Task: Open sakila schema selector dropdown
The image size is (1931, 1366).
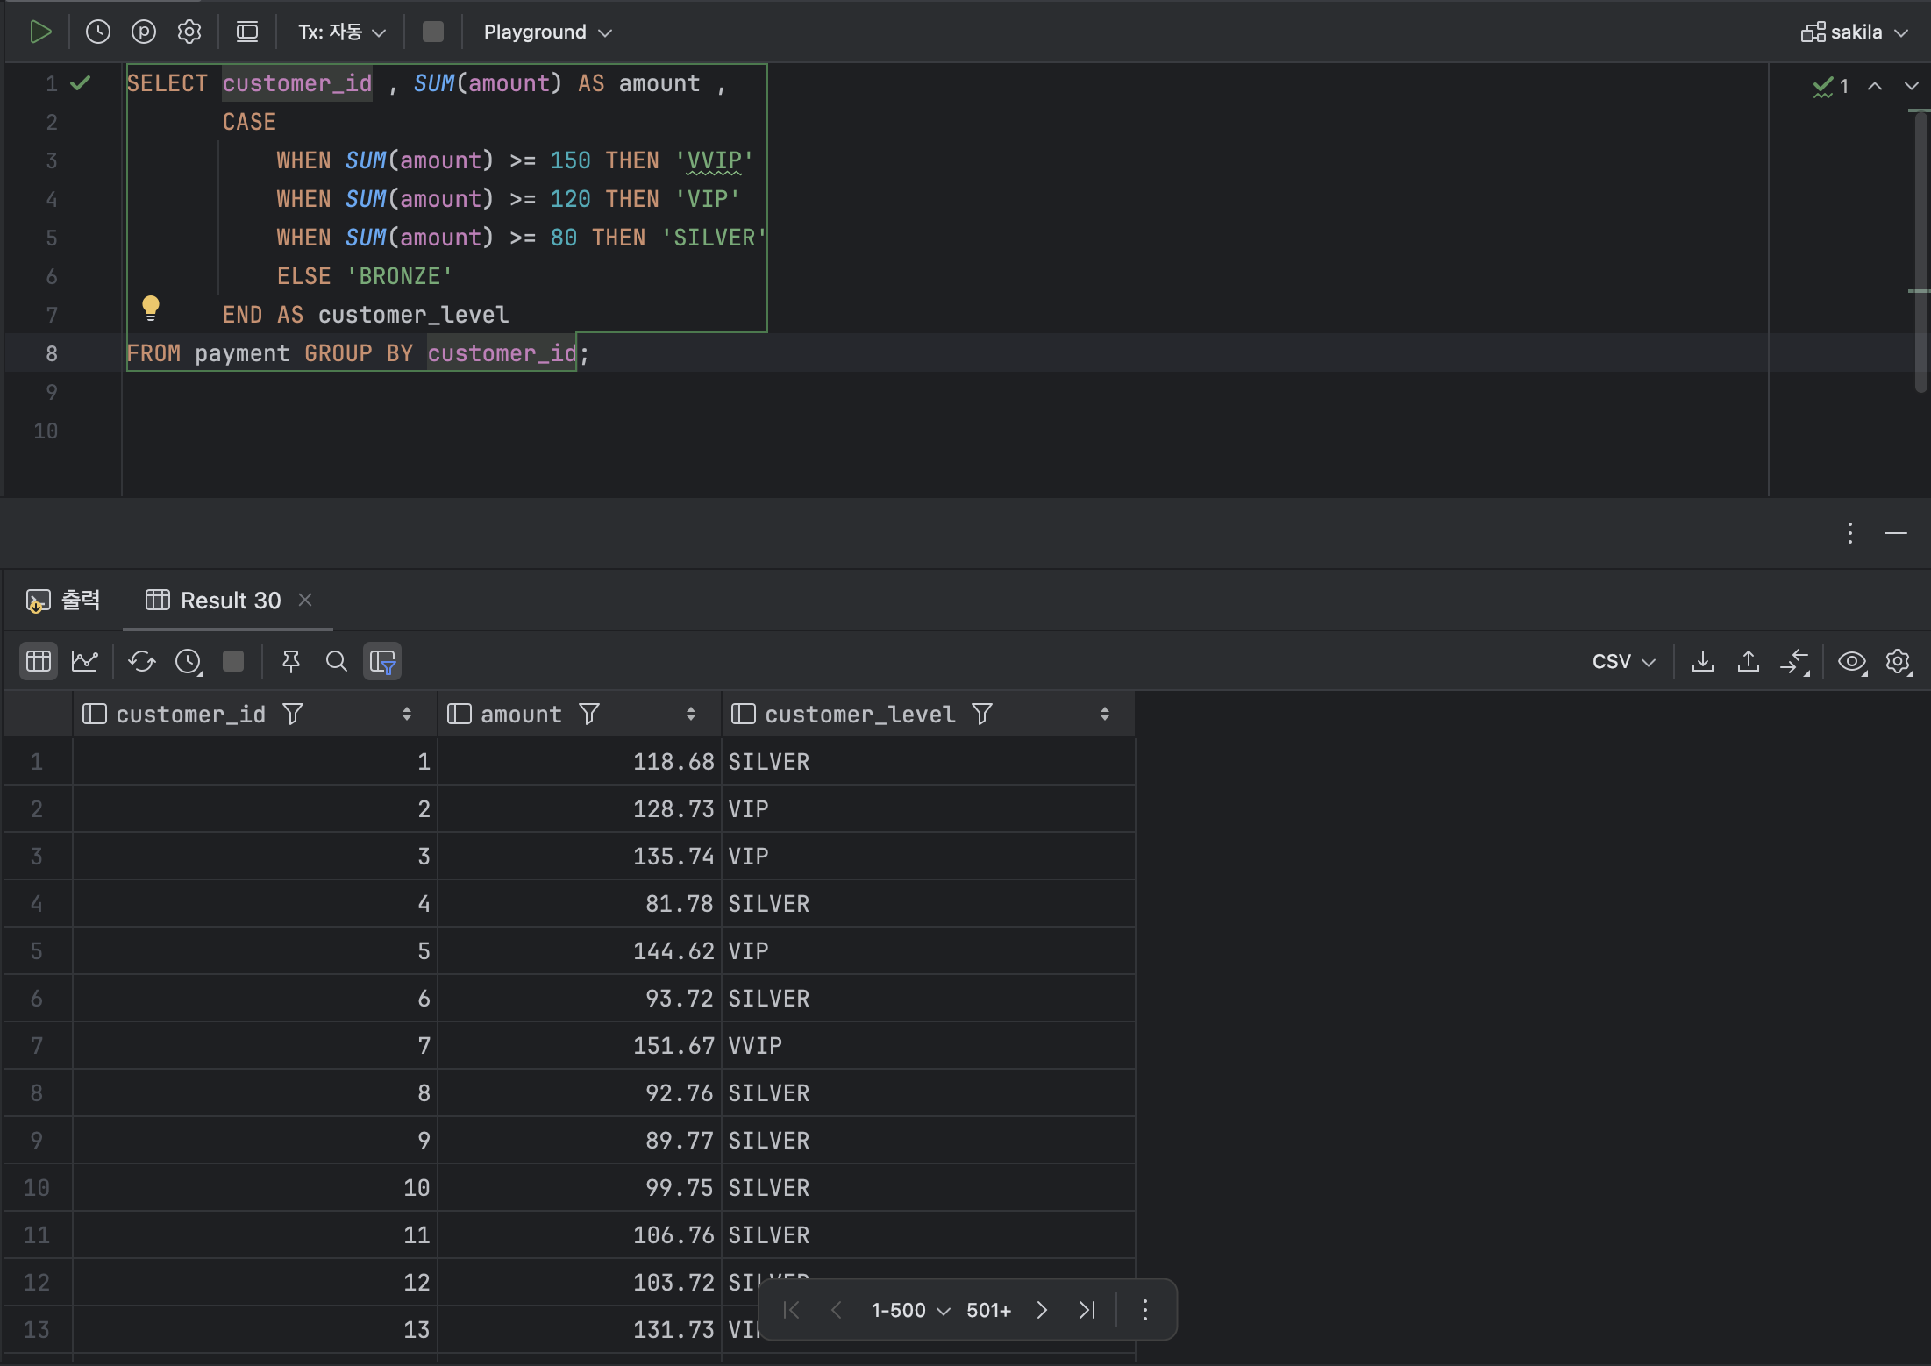Action: [x=1855, y=32]
